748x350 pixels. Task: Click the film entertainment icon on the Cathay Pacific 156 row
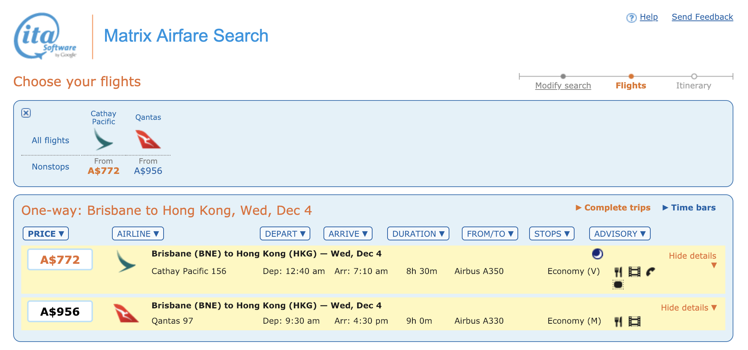(x=635, y=272)
